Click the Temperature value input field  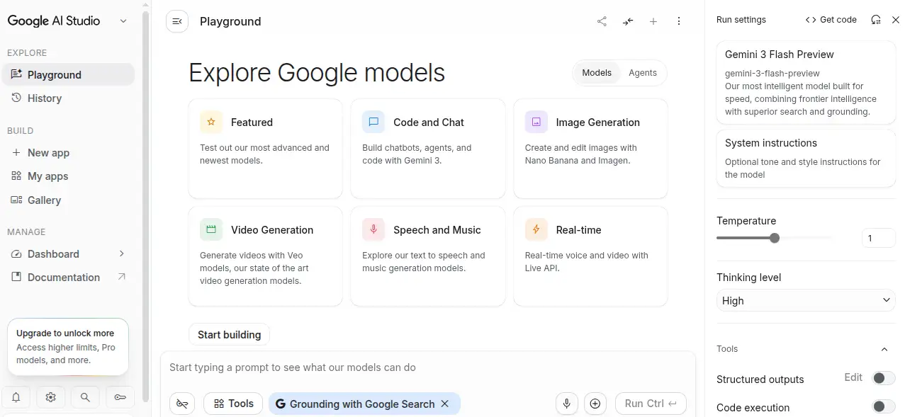click(x=879, y=238)
